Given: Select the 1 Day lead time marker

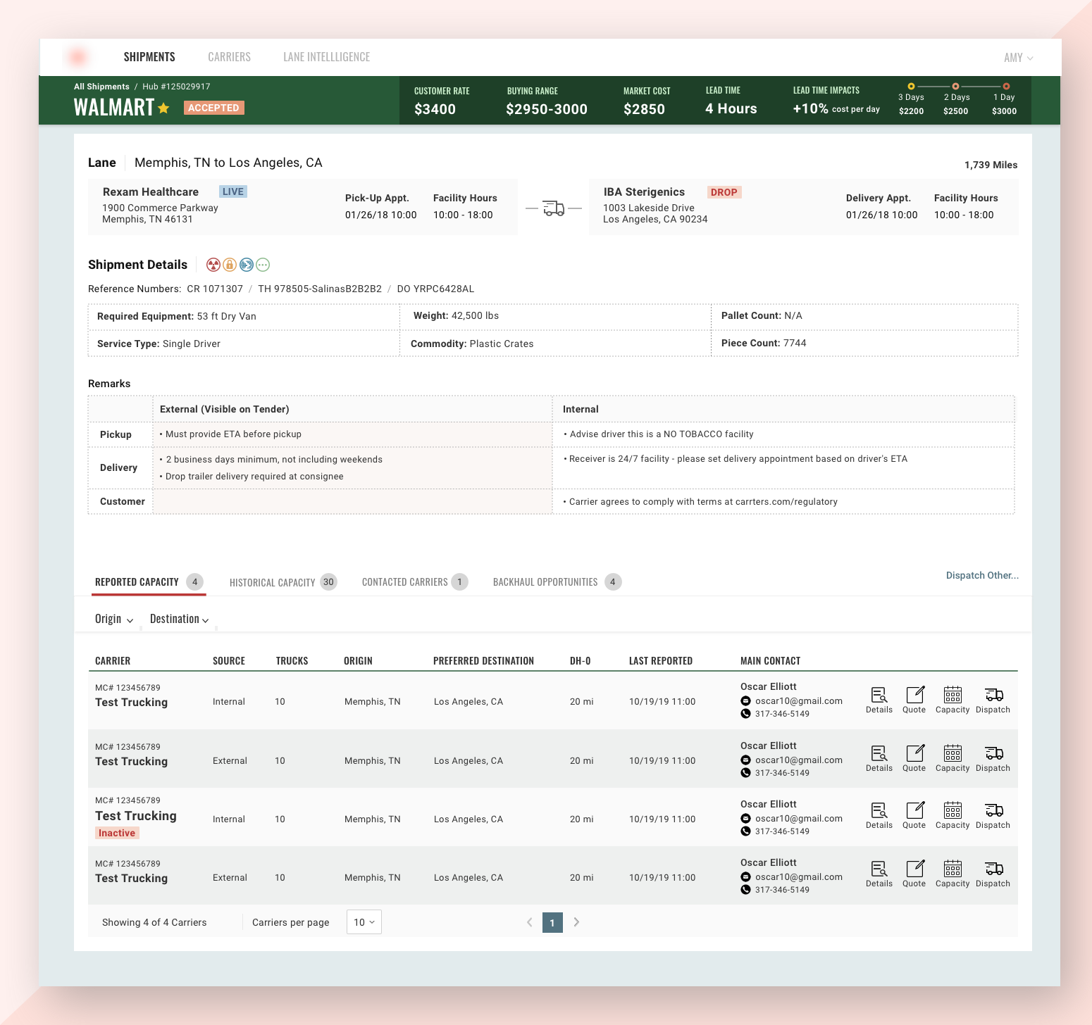Looking at the screenshot, I should coord(1003,87).
